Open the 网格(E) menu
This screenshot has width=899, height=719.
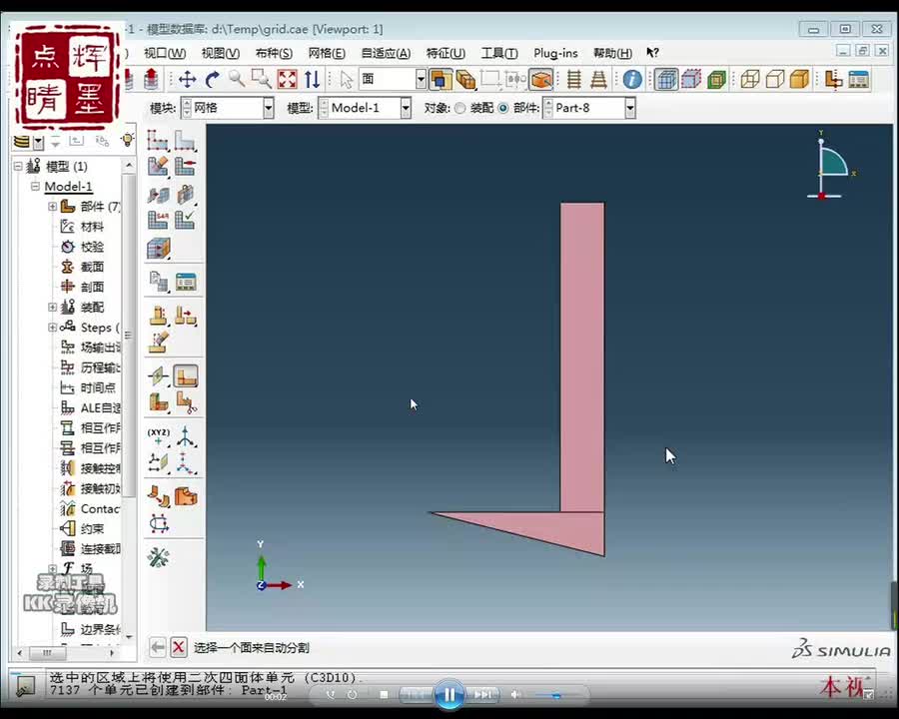(x=327, y=53)
